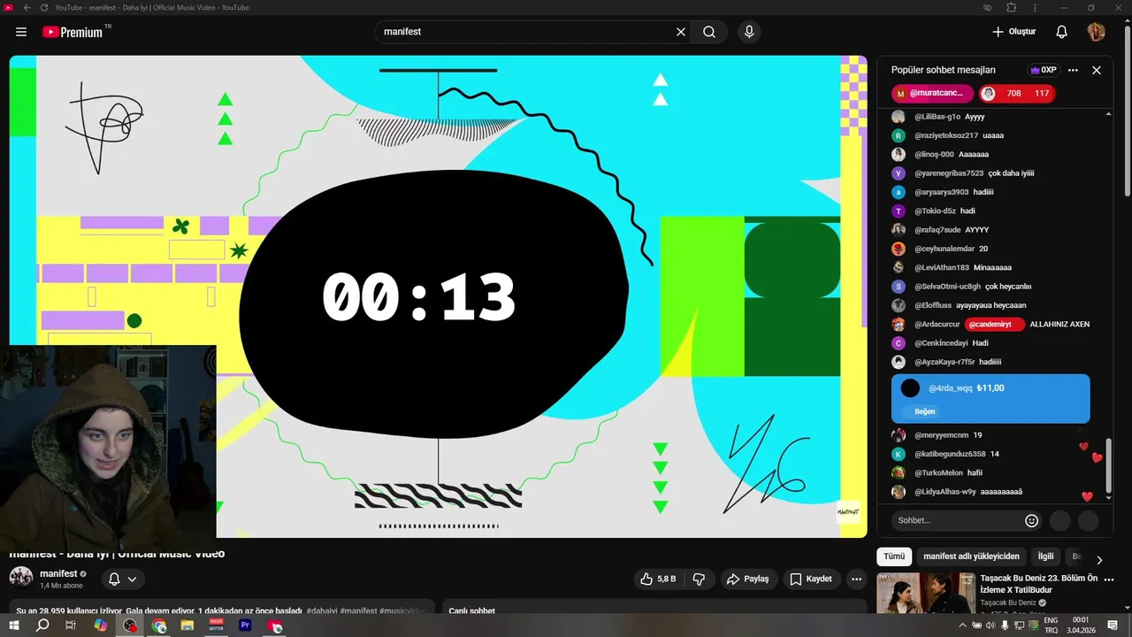This screenshot has height=637, width=1132.
Task: Close the live chat panel
Action: click(1097, 70)
